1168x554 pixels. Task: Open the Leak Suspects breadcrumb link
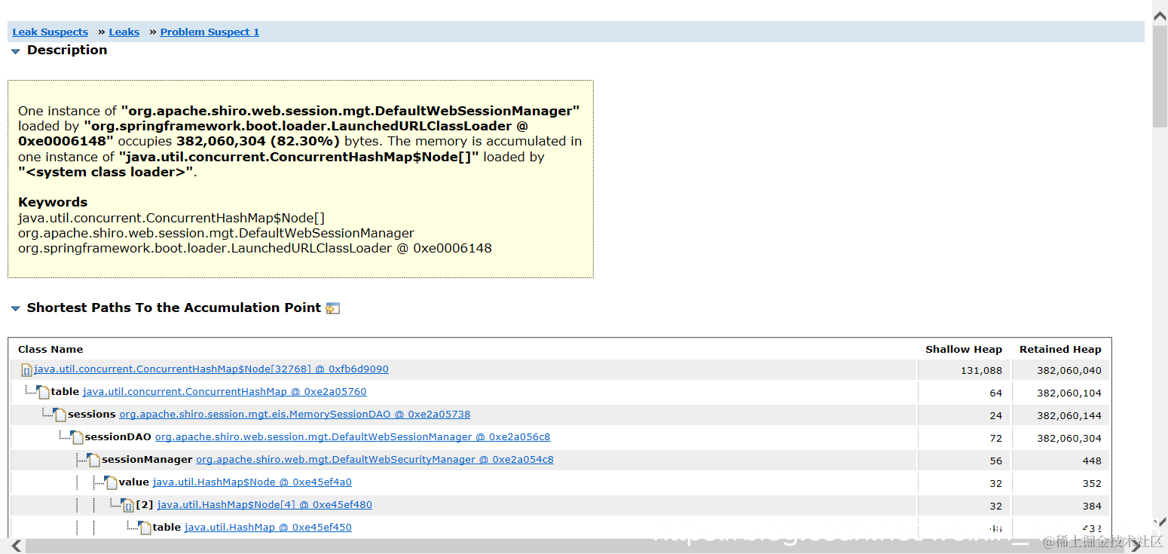[50, 32]
